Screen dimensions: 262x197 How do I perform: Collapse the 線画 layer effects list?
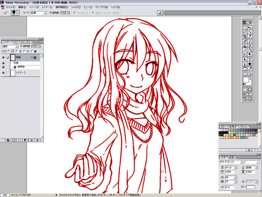pyautogui.click(x=32, y=57)
